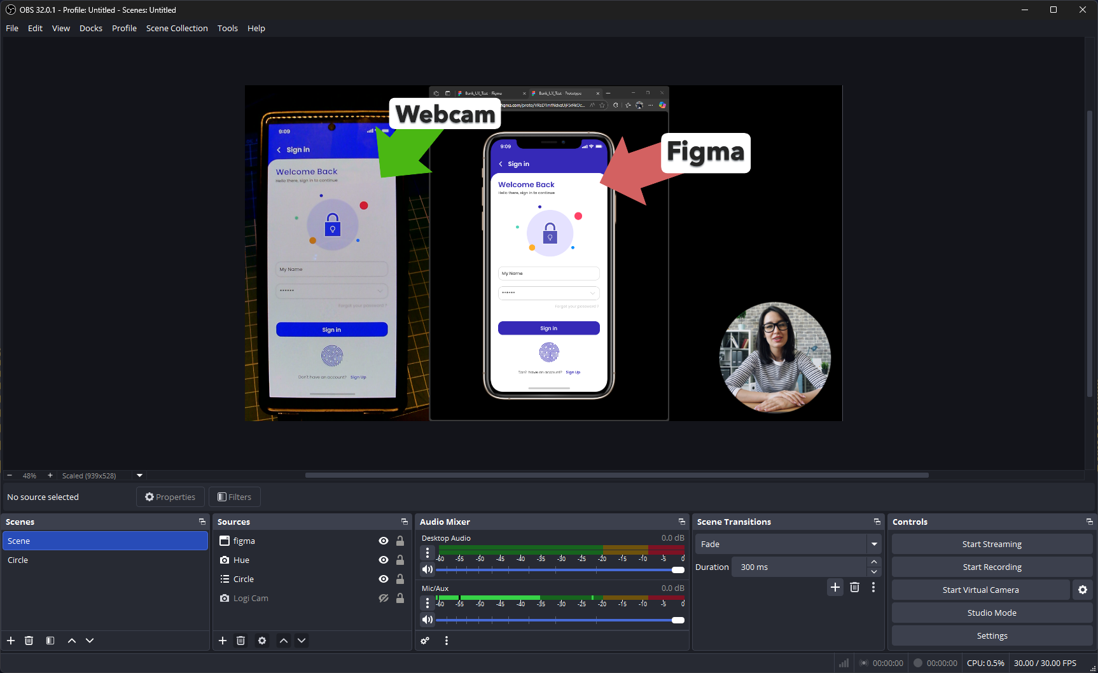The width and height of the screenshot is (1098, 673).
Task: Hide the figma source with eye icon
Action: click(384, 541)
